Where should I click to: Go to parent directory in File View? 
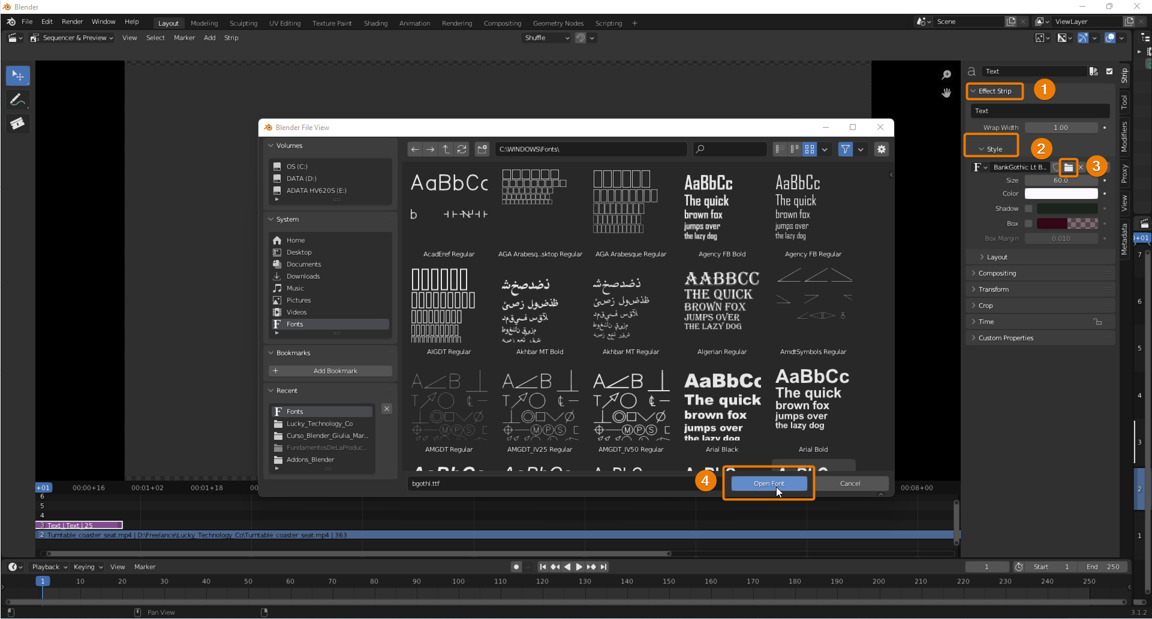[446, 149]
